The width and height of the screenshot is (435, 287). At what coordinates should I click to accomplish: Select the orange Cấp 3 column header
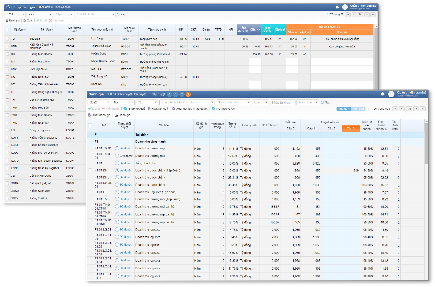(351, 129)
